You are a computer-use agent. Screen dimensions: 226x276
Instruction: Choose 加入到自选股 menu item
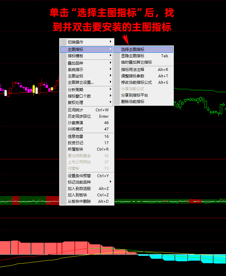coord(87,188)
